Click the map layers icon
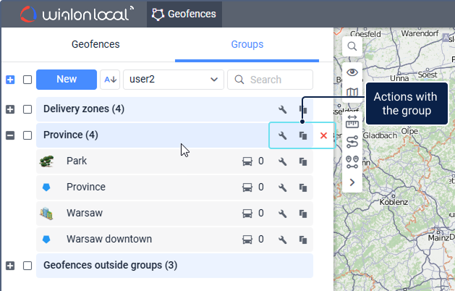The image size is (455, 291). tap(352, 93)
